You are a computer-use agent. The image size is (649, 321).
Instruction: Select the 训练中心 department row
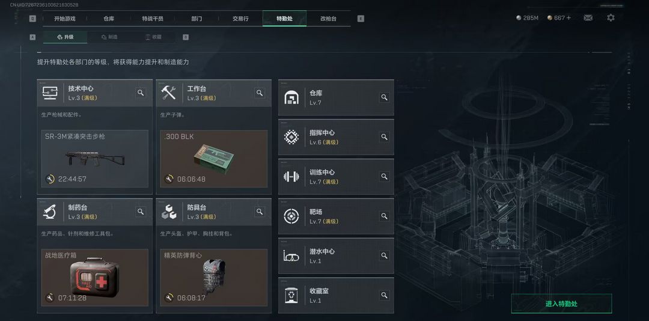click(x=336, y=177)
